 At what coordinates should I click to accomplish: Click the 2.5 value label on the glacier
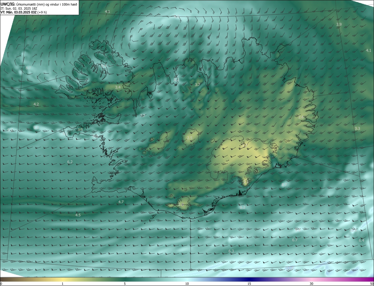pos(190,138)
